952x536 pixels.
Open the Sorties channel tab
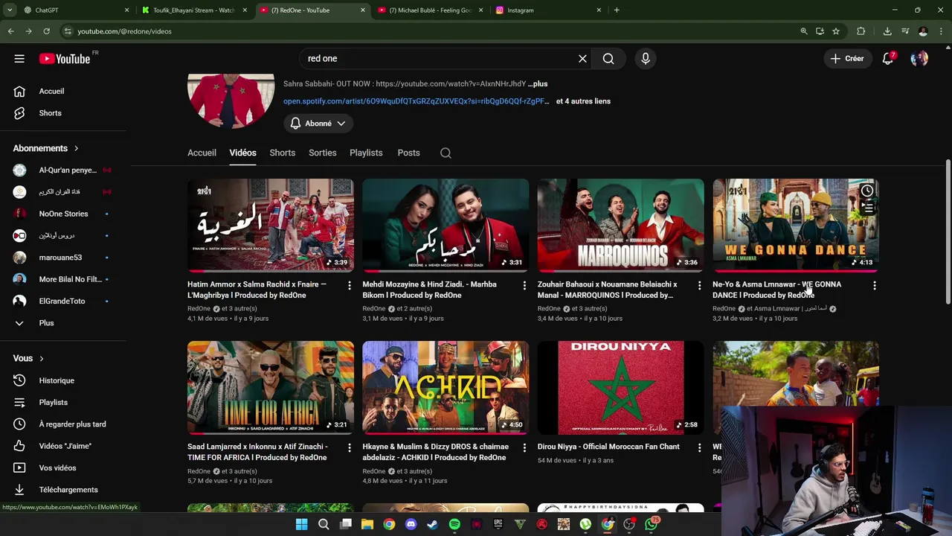tap(322, 153)
